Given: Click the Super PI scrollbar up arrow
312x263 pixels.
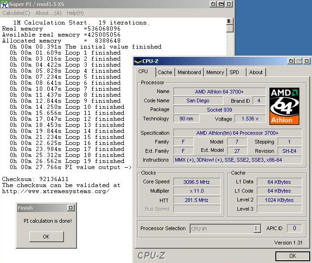Looking at the screenshot, I should pyautogui.click(x=229, y=21).
